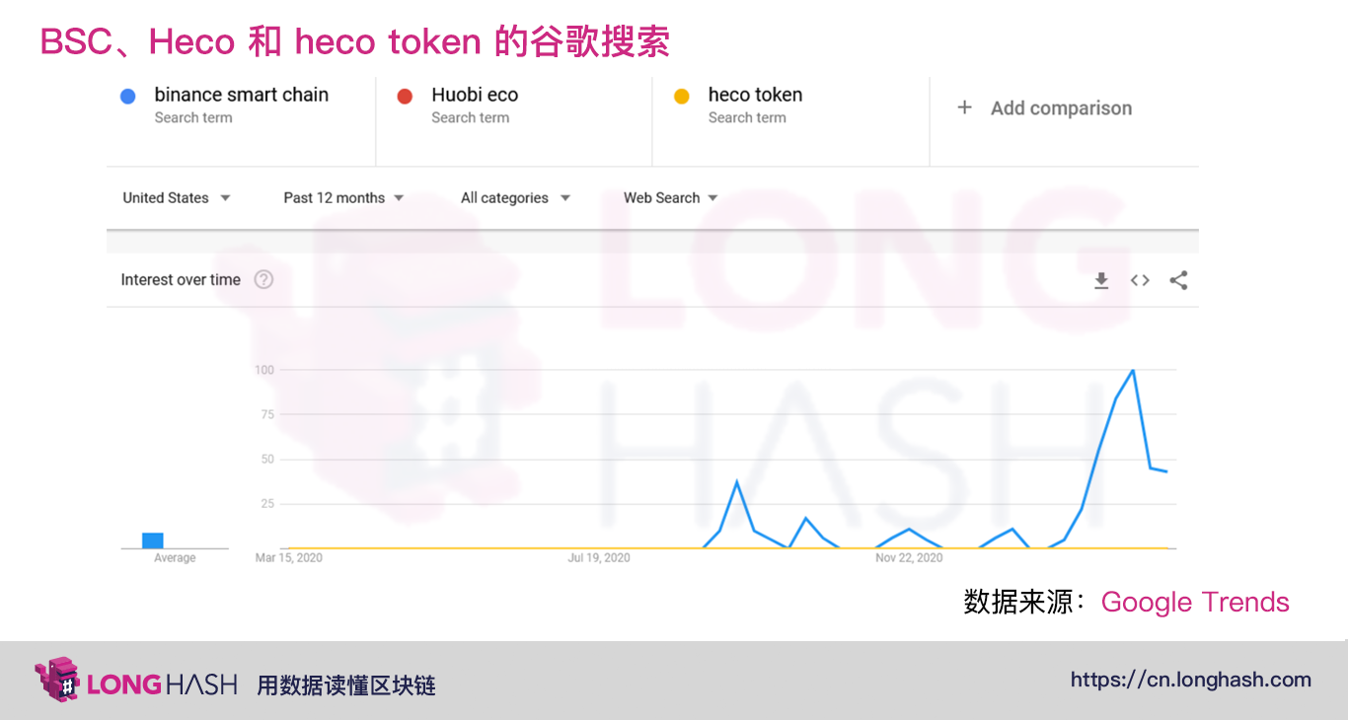Image resolution: width=1348 pixels, height=720 pixels.
Task: Open the Google Trends link
Action: click(1195, 602)
